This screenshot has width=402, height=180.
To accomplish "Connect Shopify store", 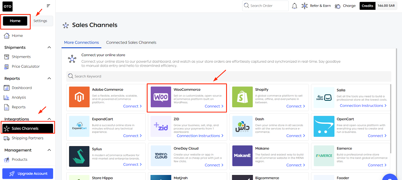I will [x=296, y=106].
